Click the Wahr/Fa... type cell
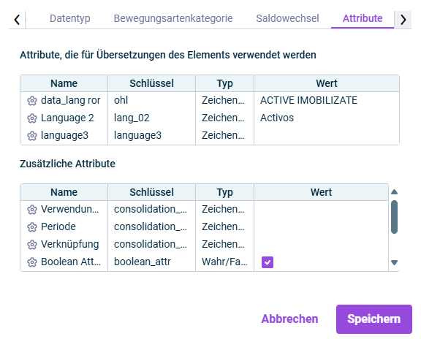 [x=224, y=262]
